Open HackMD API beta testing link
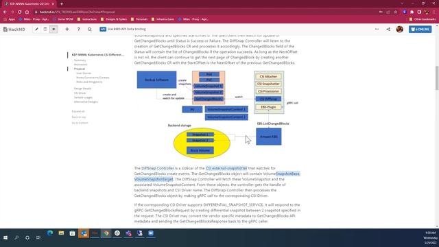 pos(123,29)
